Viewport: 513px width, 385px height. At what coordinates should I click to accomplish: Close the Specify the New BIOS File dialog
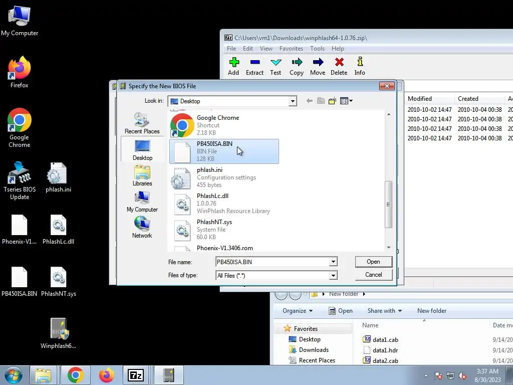point(387,86)
